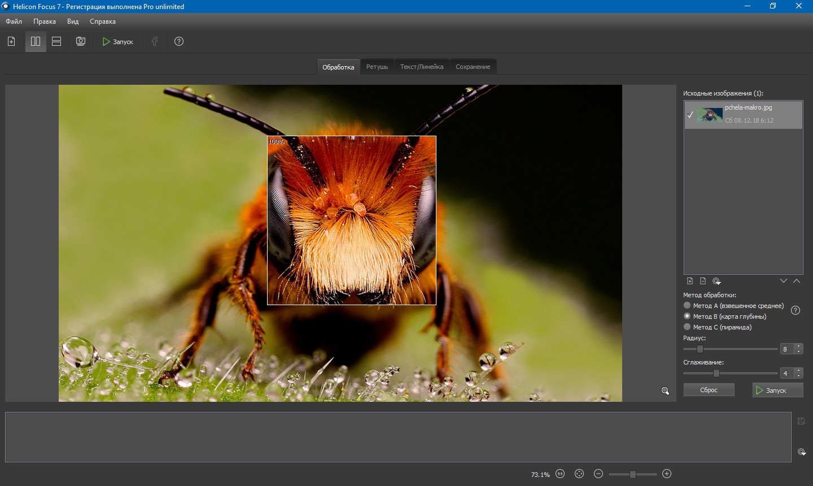Click the Сб 08.12.18 6:12 date text
The height and width of the screenshot is (486, 813).
(749, 120)
